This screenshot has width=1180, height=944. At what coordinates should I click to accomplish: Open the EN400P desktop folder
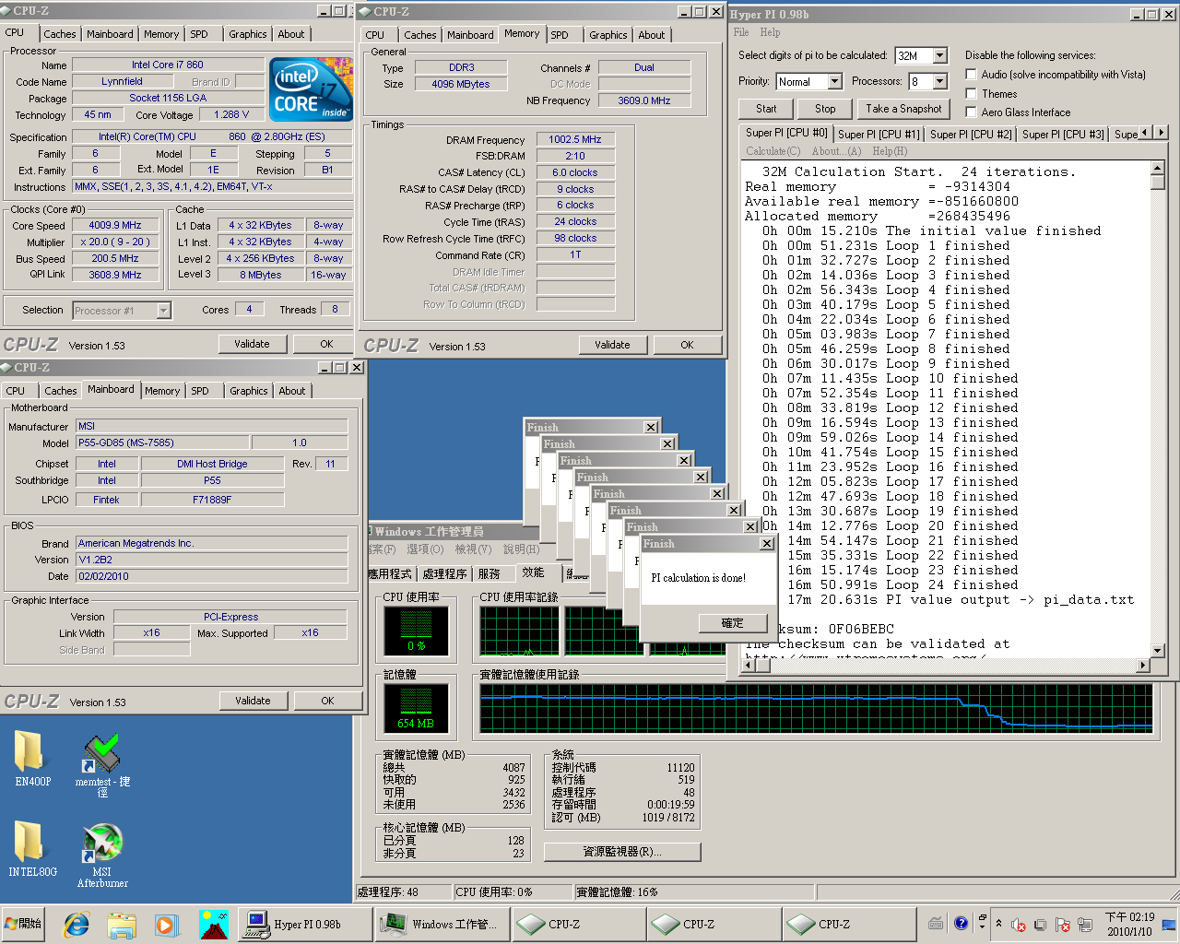pos(31,758)
